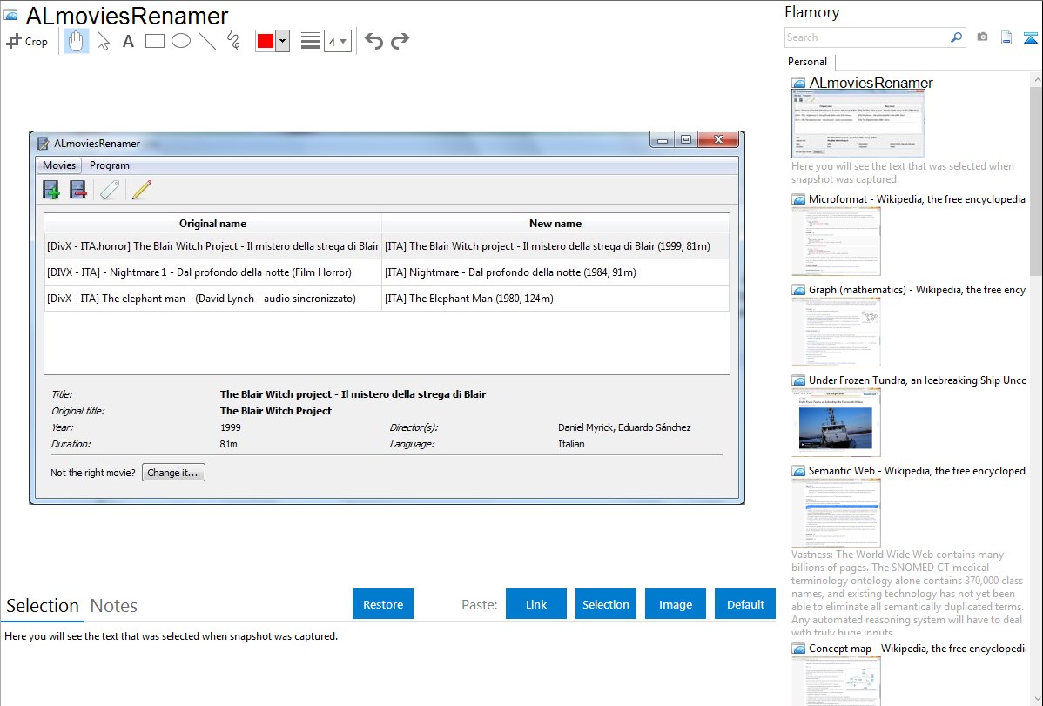Image resolution: width=1043 pixels, height=706 pixels.
Task: Click the Selection paste button
Action: pyautogui.click(x=606, y=604)
